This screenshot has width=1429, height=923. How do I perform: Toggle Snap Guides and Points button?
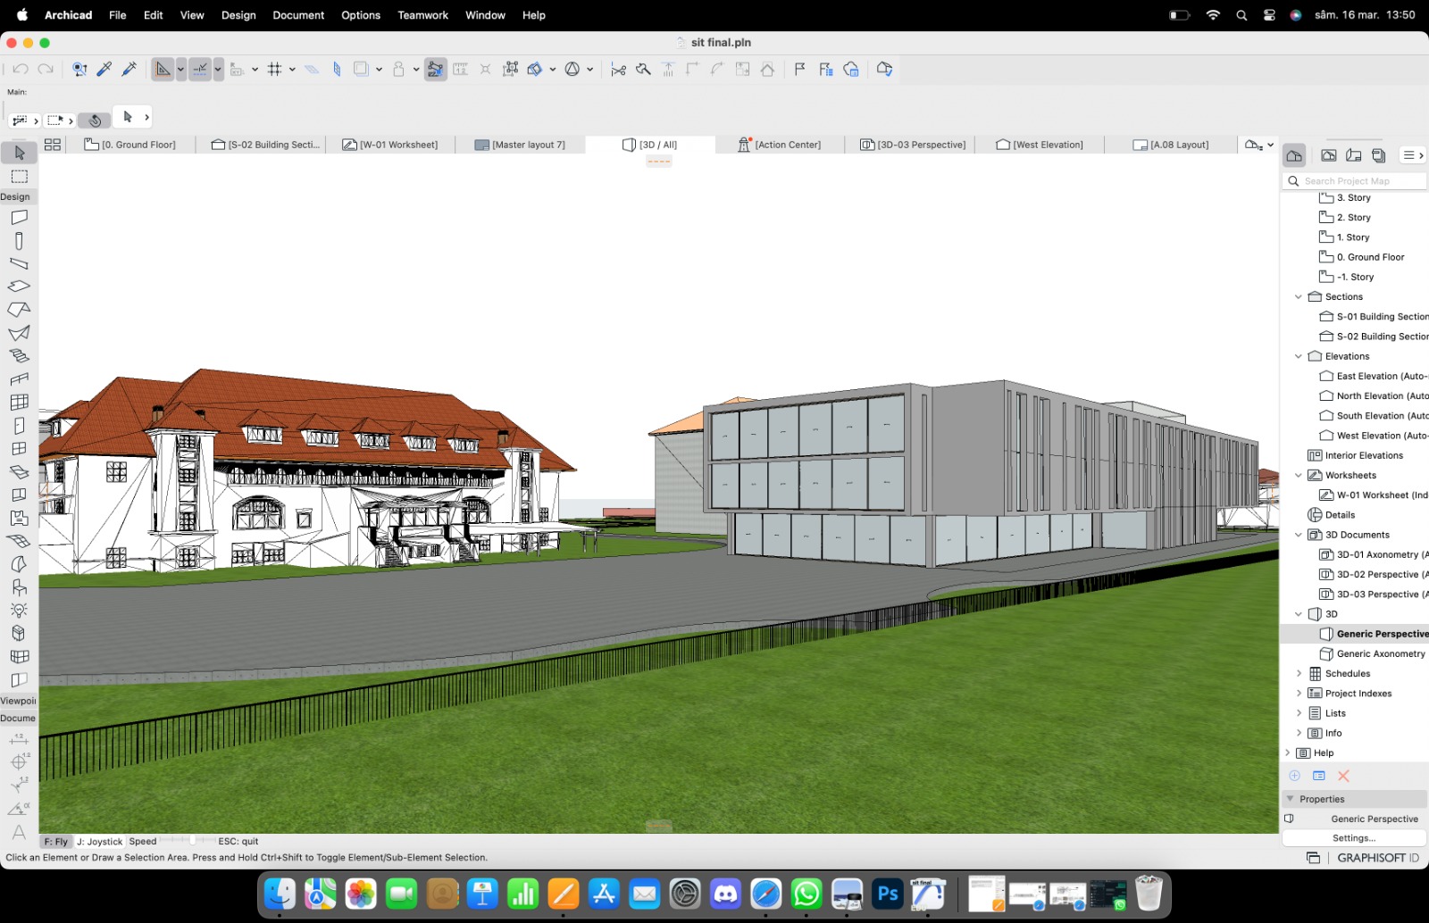pyautogui.click(x=200, y=69)
